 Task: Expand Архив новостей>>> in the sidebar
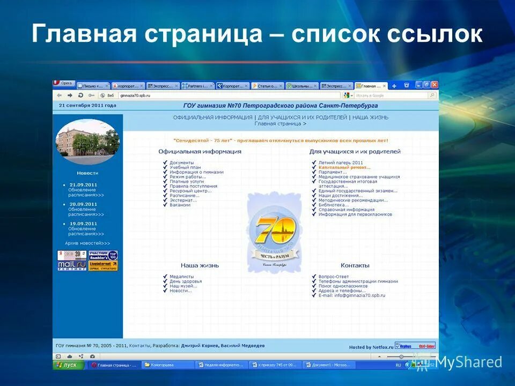click(87, 243)
